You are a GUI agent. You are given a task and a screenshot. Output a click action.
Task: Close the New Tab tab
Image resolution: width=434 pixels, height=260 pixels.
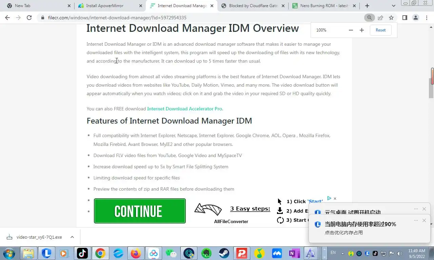tap(69, 6)
